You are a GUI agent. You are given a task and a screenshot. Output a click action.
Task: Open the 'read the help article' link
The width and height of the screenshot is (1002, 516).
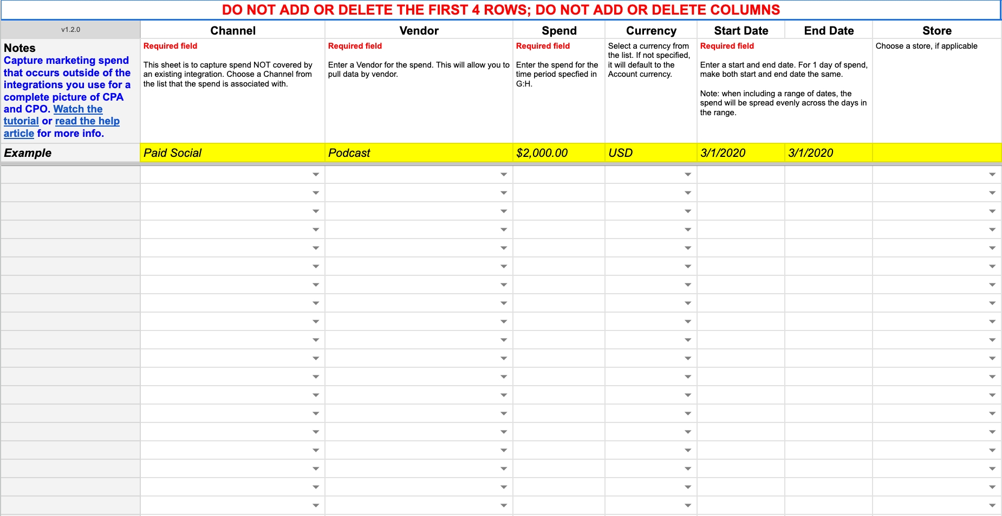pyautogui.click(x=87, y=121)
